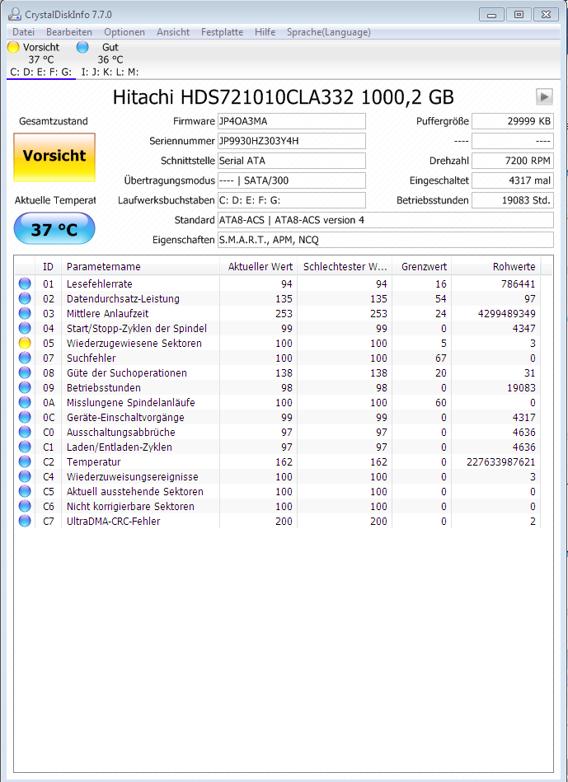Click the Rohwerte column header

496,267
